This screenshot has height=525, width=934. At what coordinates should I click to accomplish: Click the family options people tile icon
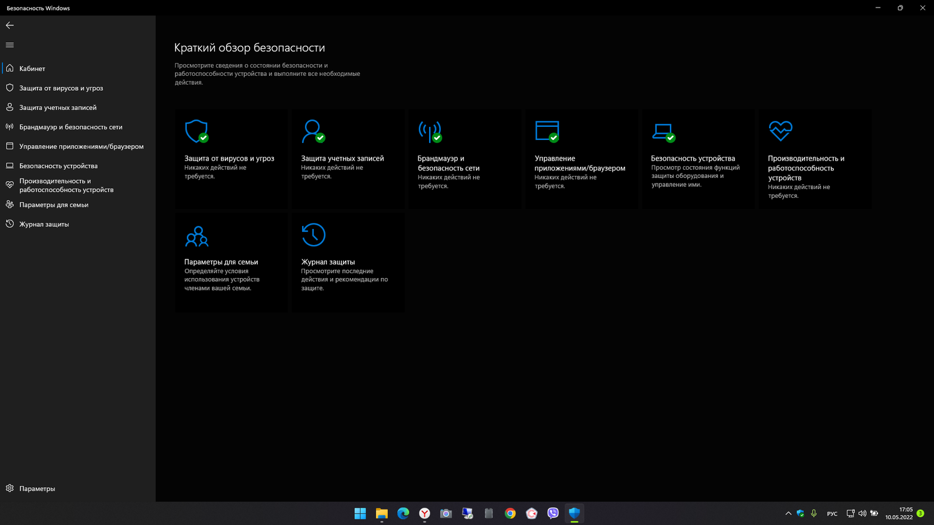pyautogui.click(x=197, y=236)
